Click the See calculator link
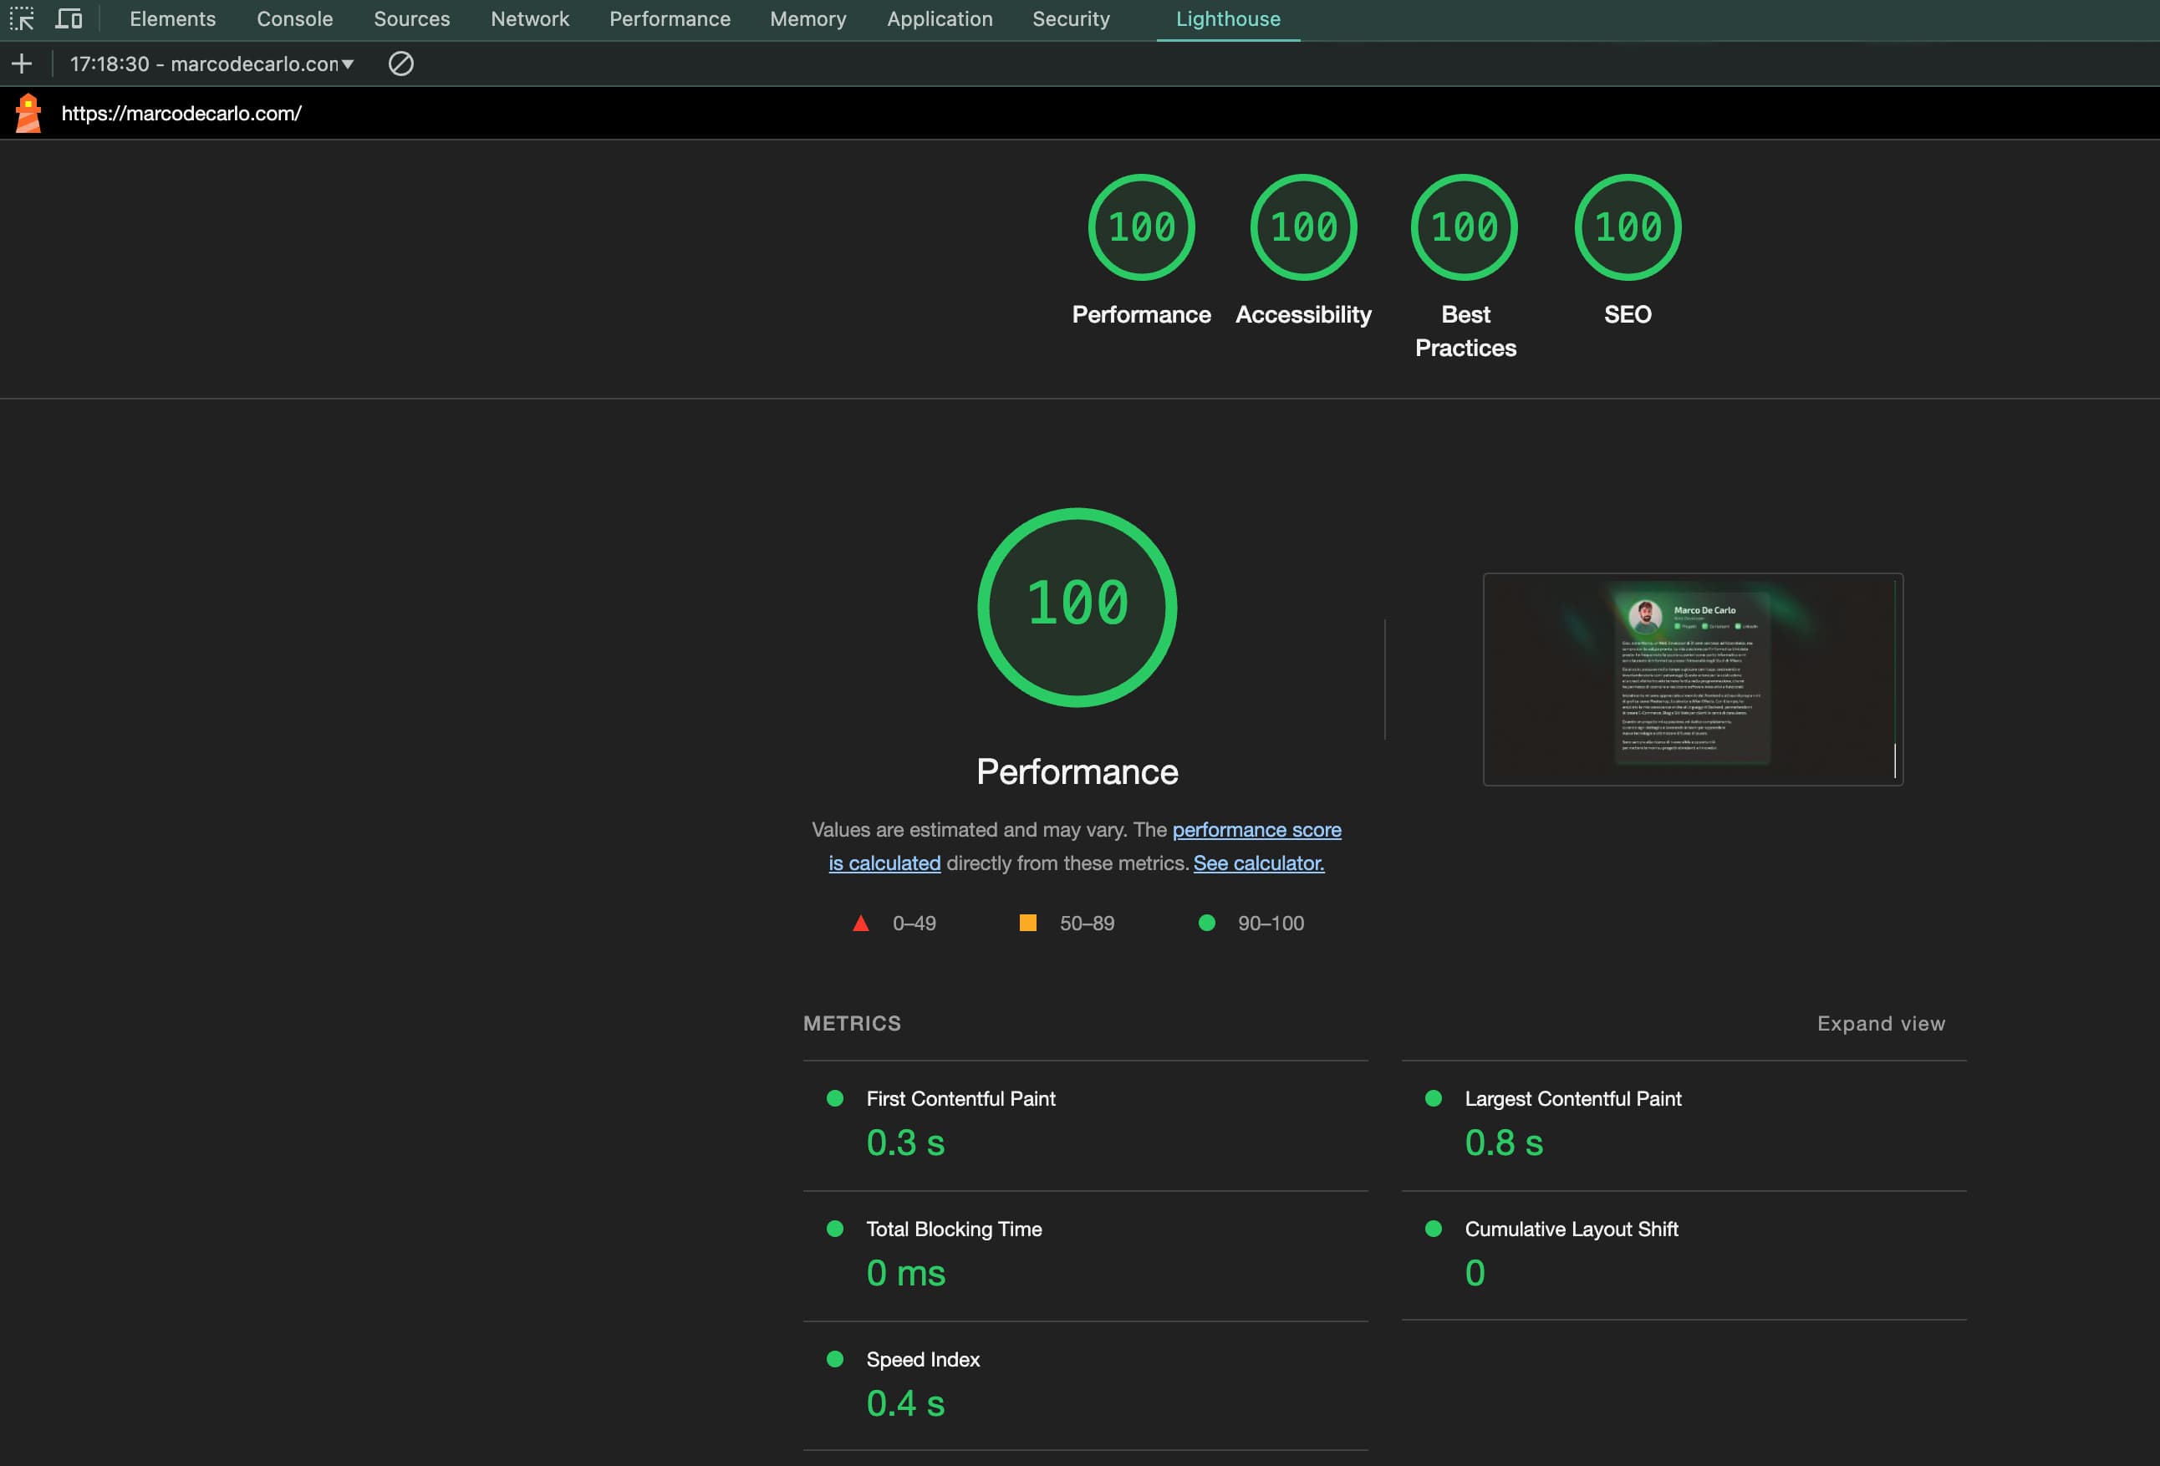 pos(1260,863)
